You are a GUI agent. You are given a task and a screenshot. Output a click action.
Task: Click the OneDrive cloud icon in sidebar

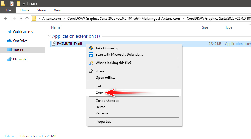pos(9,41)
